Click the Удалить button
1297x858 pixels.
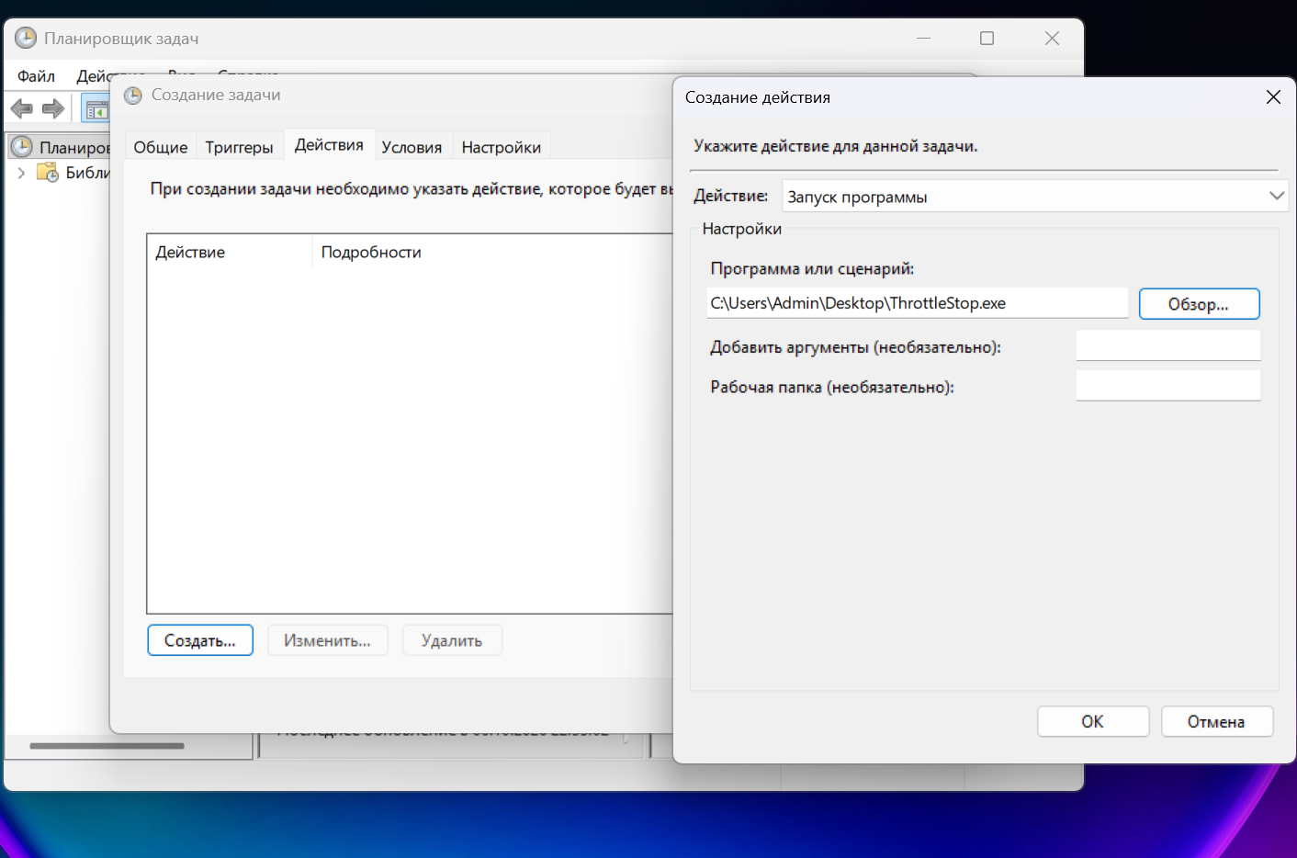click(452, 640)
